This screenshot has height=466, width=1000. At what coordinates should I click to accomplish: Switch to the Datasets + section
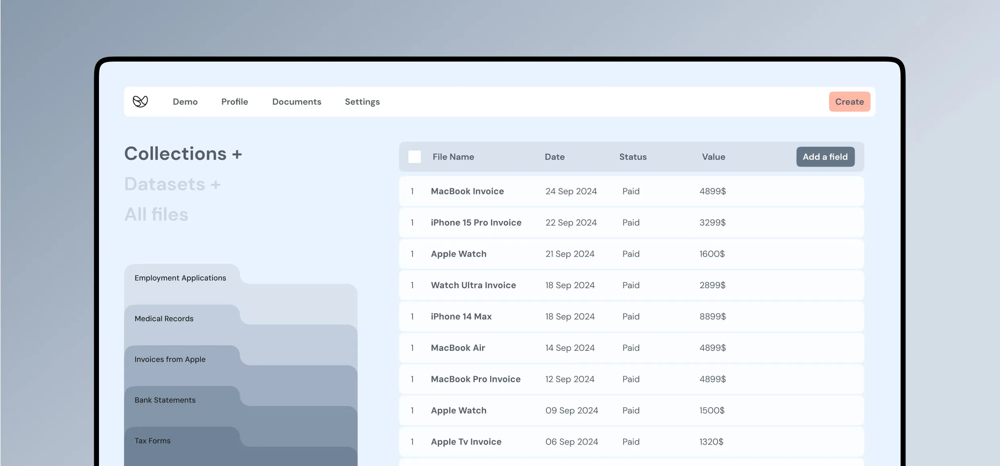coord(172,184)
